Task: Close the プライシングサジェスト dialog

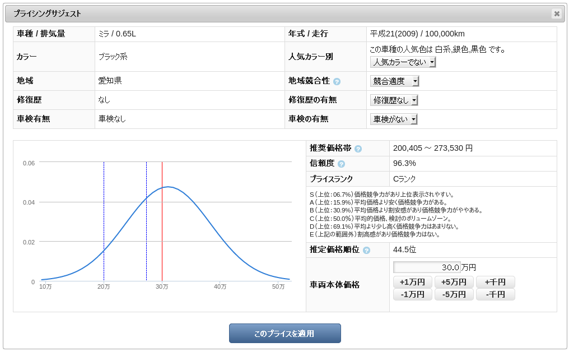Action: [x=556, y=13]
